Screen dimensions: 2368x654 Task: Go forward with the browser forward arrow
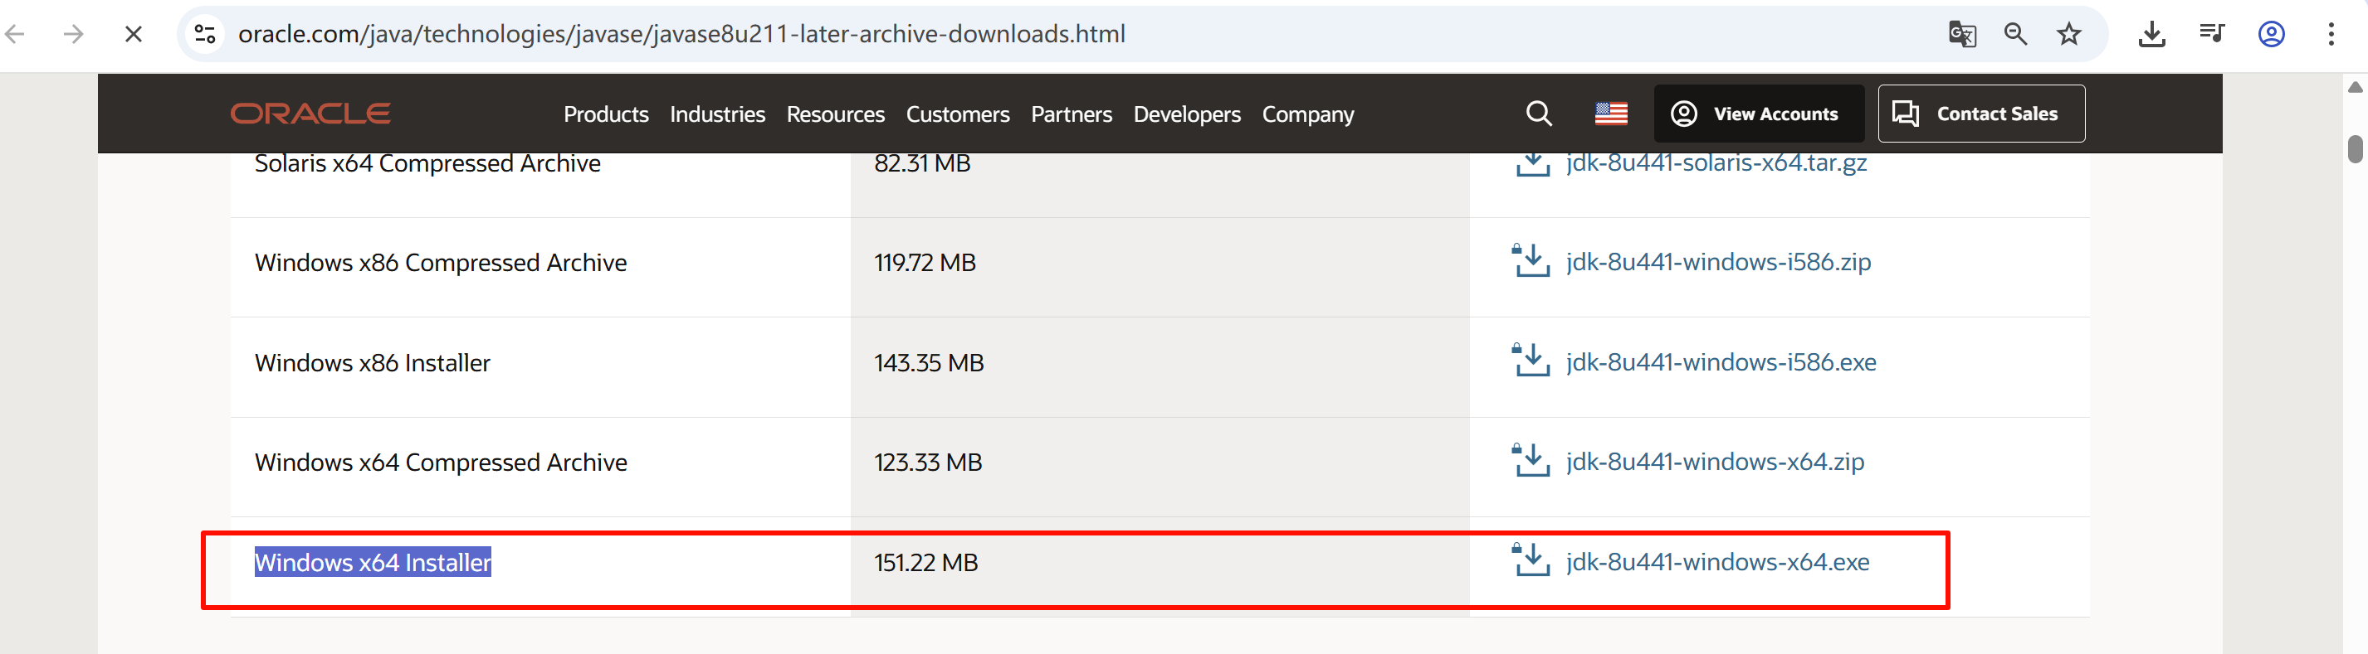coord(74,35)
